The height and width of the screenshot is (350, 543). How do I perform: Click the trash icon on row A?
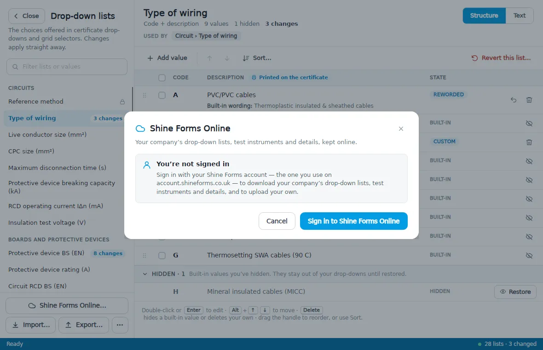point(529,100)
